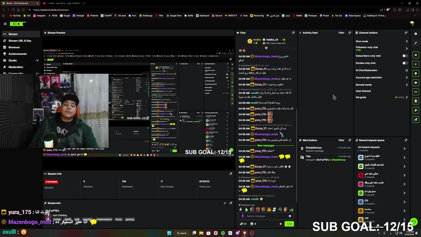The width and height of the screenshot is (421, 237).
Task: Open Achievements sidebar item
Action: pos(21,54)
